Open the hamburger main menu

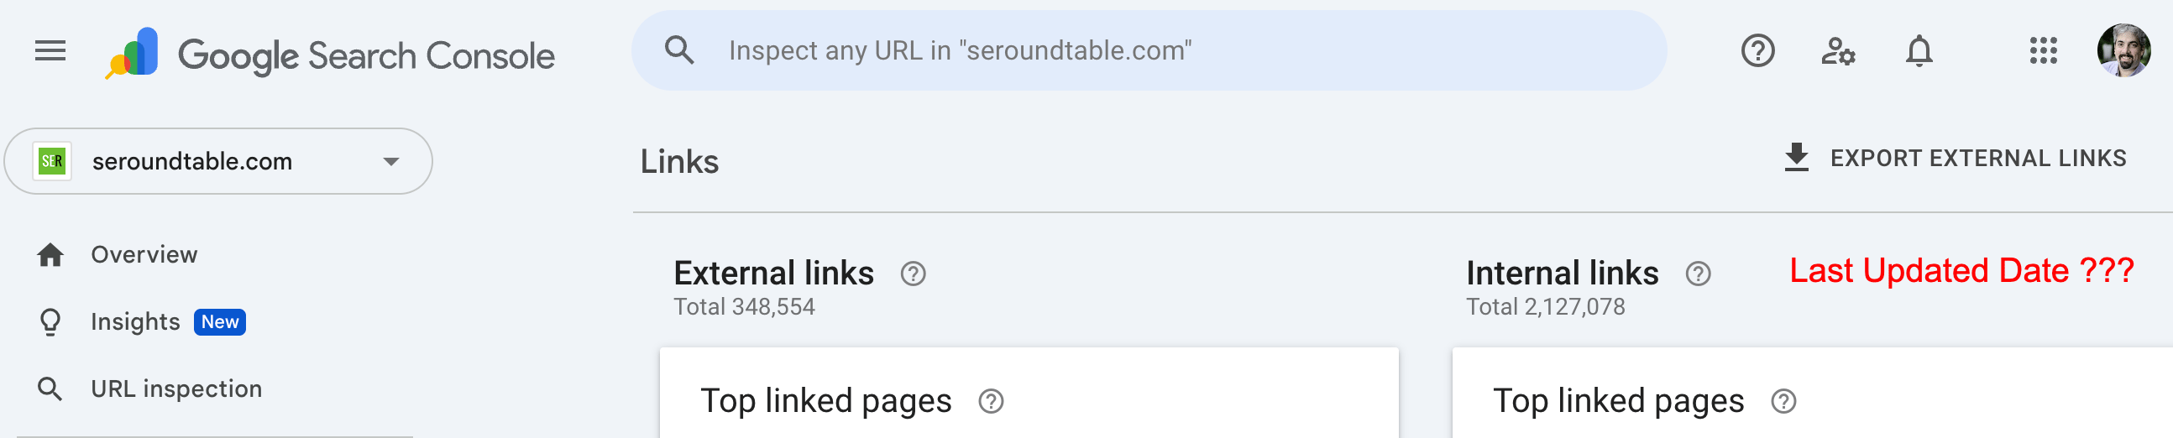(x=50, y=51)
